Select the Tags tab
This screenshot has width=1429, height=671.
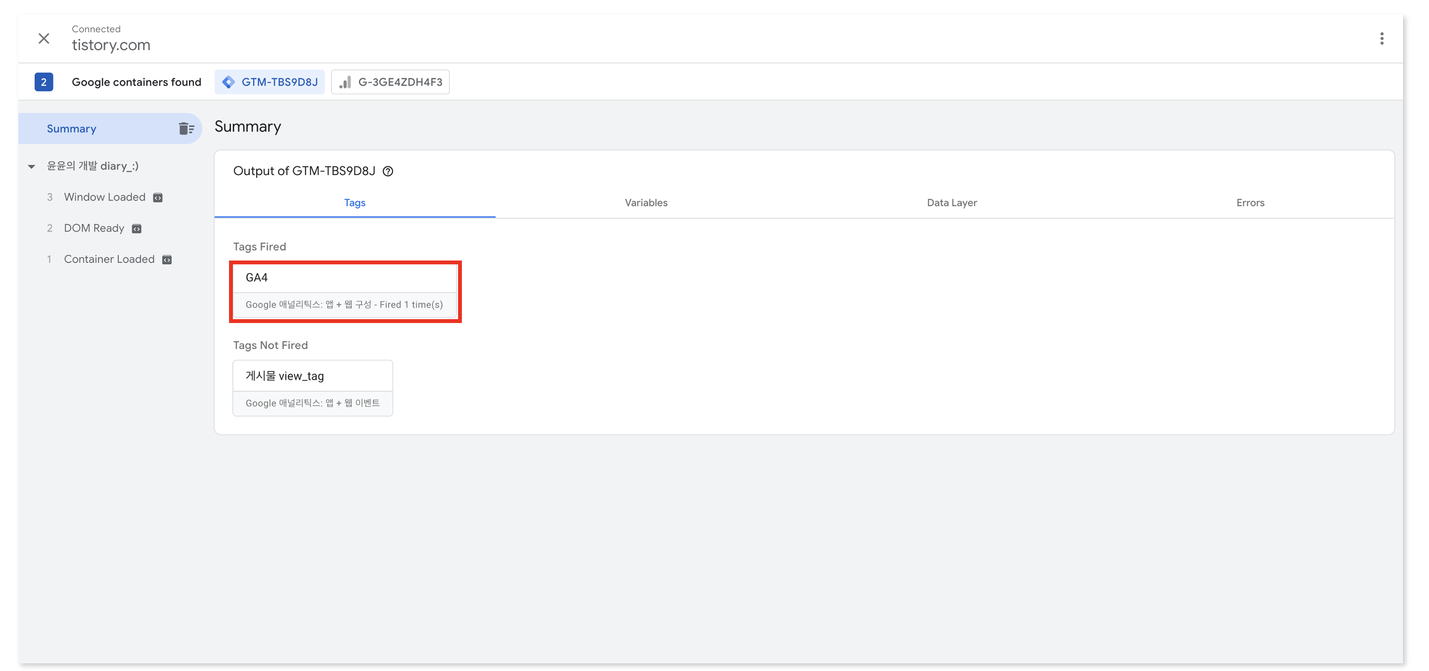(355, 203)
